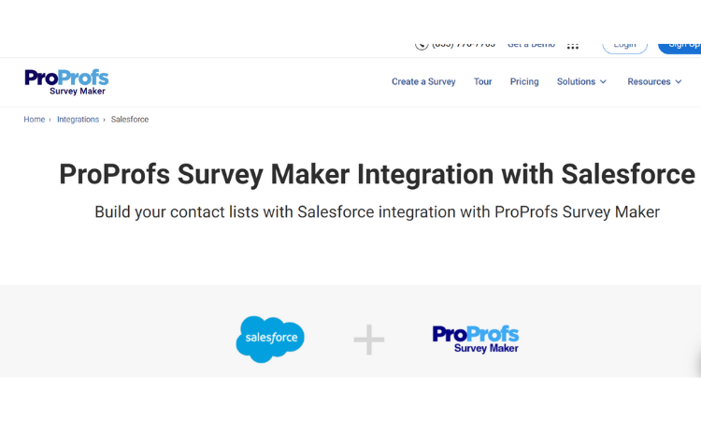Open the apps grid dots icon
Screen dimensions: 701x421
tap(573, 46)
